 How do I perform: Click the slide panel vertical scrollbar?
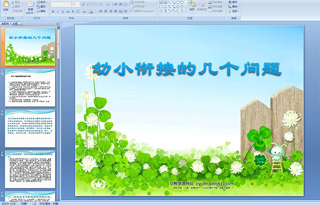click(59, 114)
